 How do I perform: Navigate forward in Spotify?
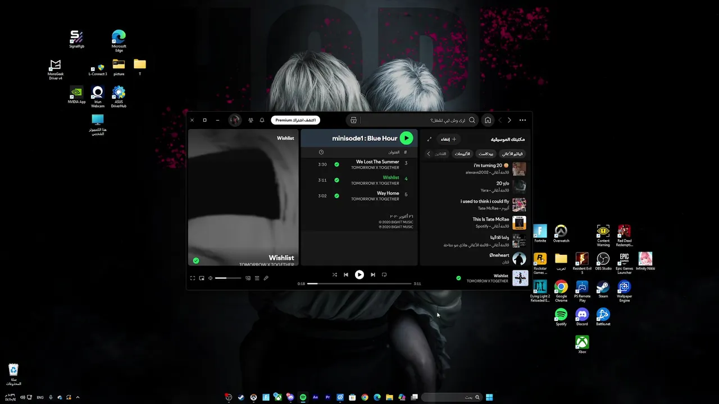[509, 120]
